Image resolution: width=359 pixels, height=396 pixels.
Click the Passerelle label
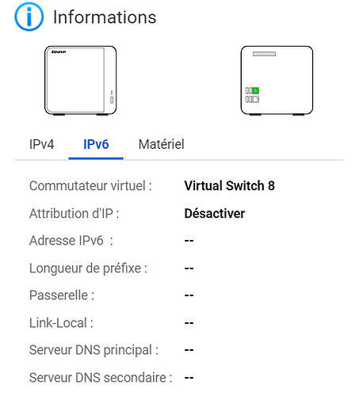62,295
